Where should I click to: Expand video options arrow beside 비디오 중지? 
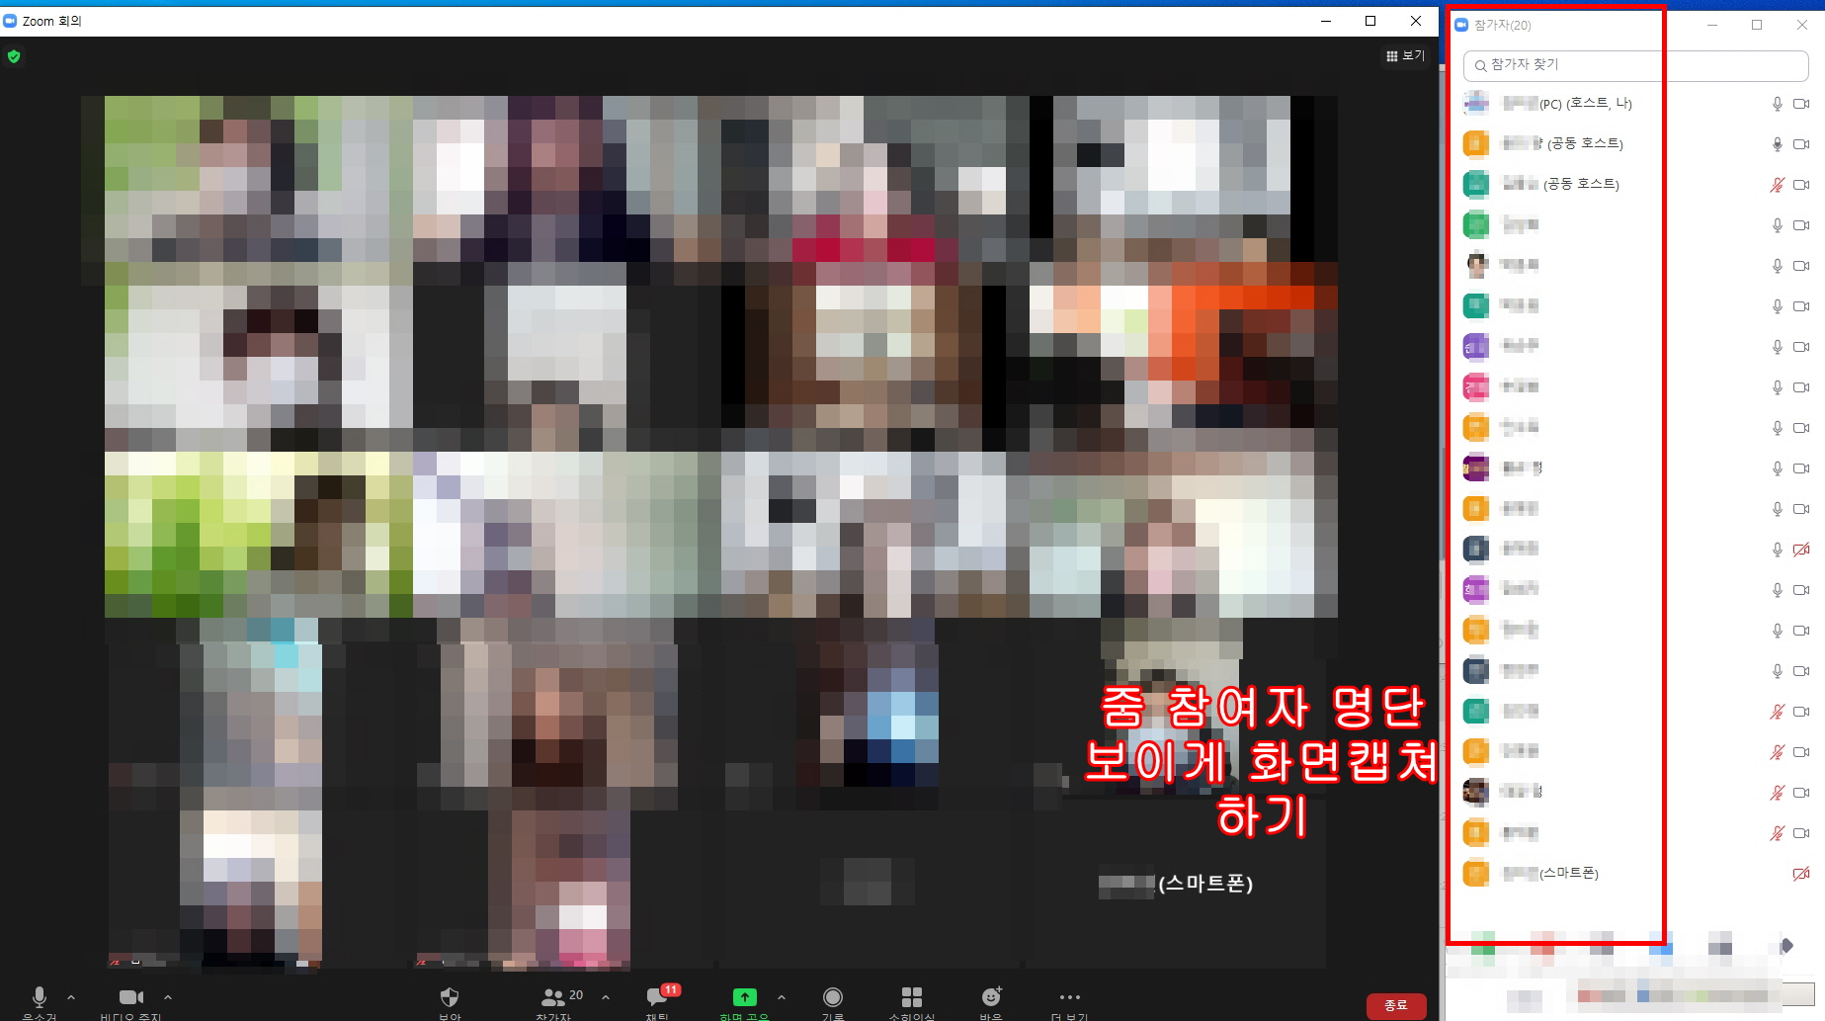168,997
